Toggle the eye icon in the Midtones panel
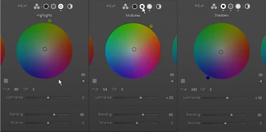Screen dimensions: 266x132 click(172, 75)
